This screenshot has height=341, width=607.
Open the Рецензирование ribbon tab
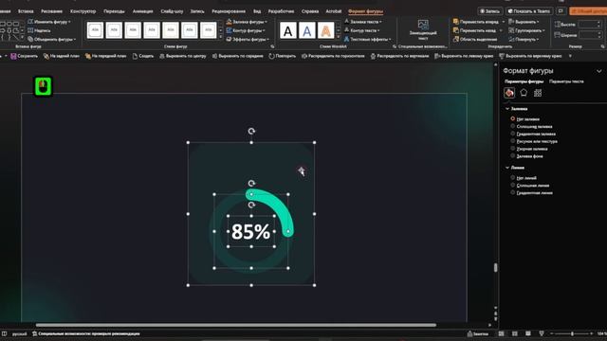pos(229,11)
